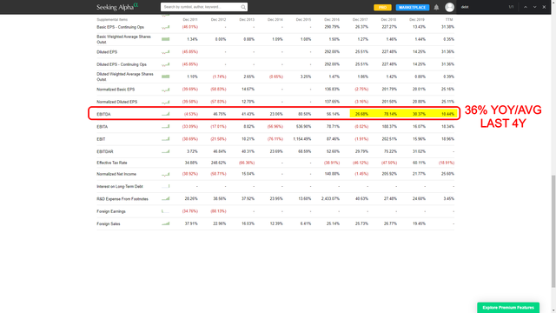Click the sparkline for Basic Weighted Average Shares

166,39
